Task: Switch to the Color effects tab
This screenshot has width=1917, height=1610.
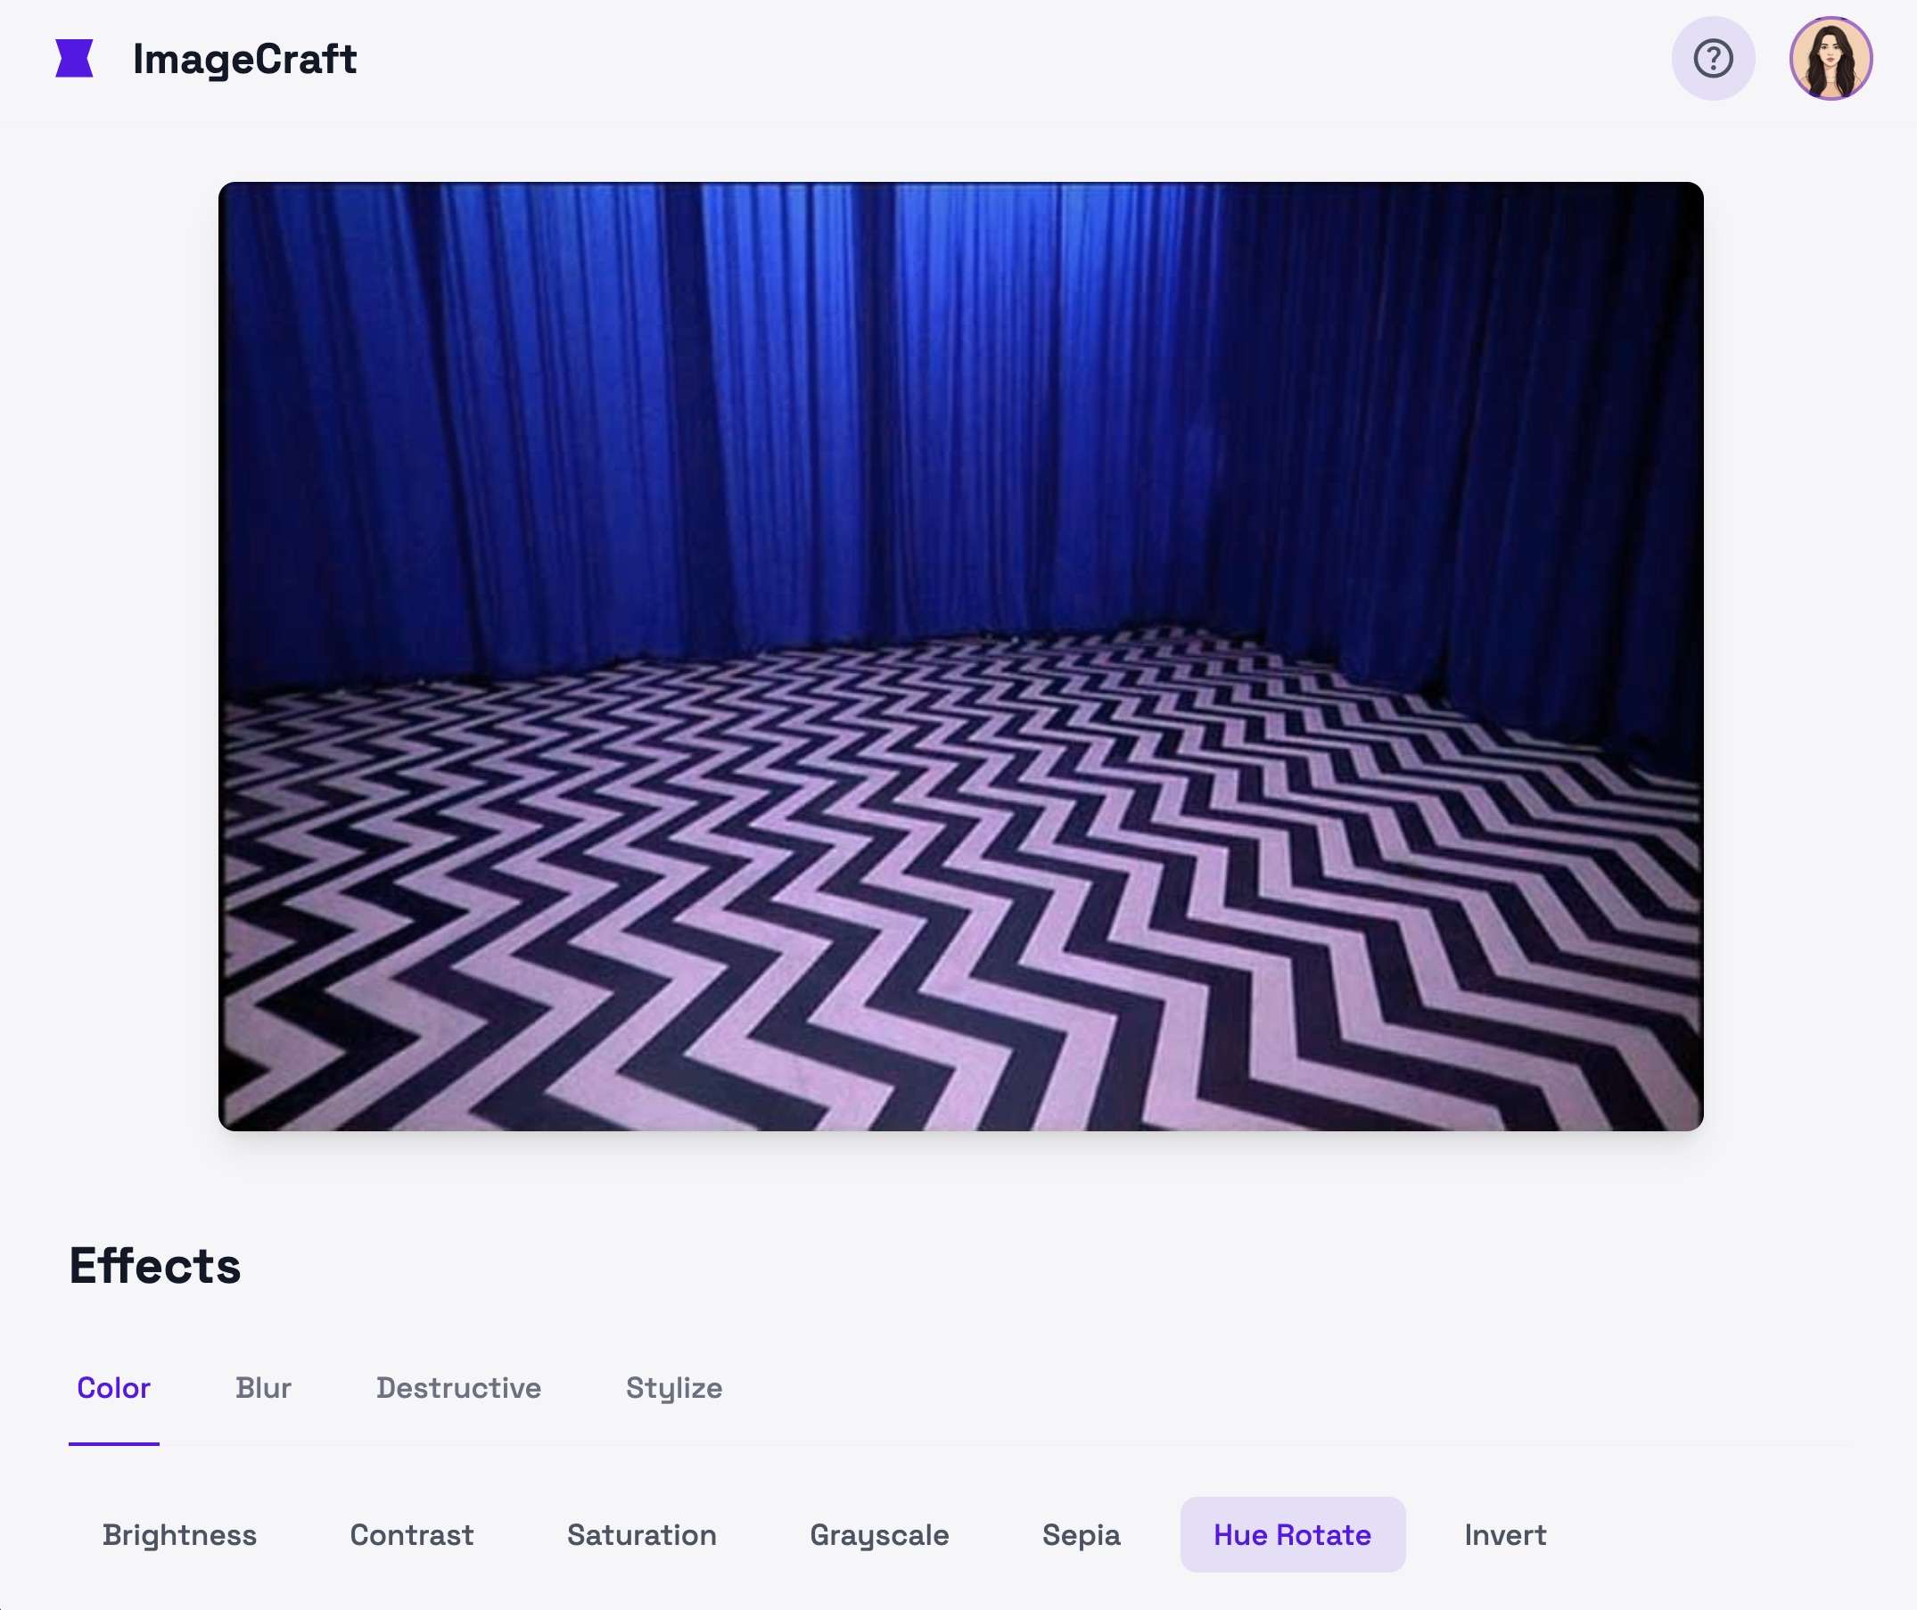Action: [113, 1388]
